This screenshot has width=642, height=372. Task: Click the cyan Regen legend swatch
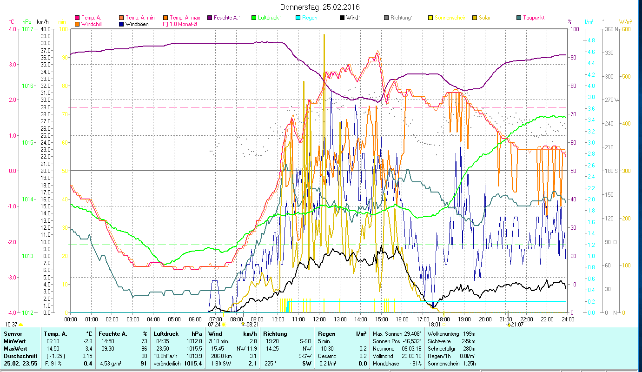click(x=298, y=18)
